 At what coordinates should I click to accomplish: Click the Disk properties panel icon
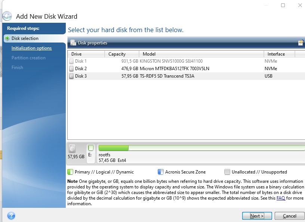pyautogui.click(x=73, y=43)
